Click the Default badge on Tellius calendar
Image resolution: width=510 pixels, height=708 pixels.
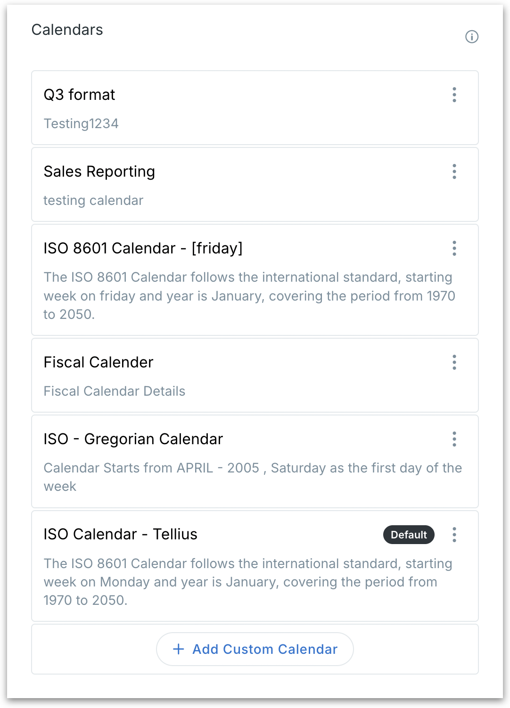point(409,535)
